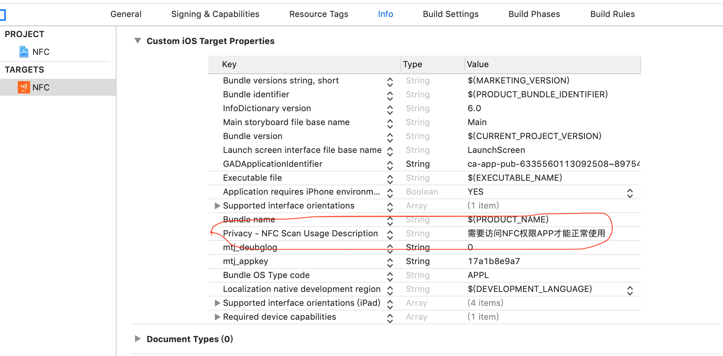Click the (4 items) array value

click(485, 303)
